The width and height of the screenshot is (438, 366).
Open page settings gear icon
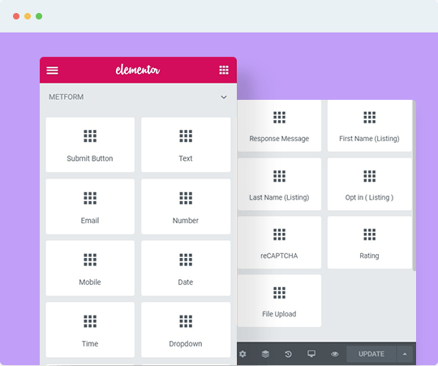point(243,354)
